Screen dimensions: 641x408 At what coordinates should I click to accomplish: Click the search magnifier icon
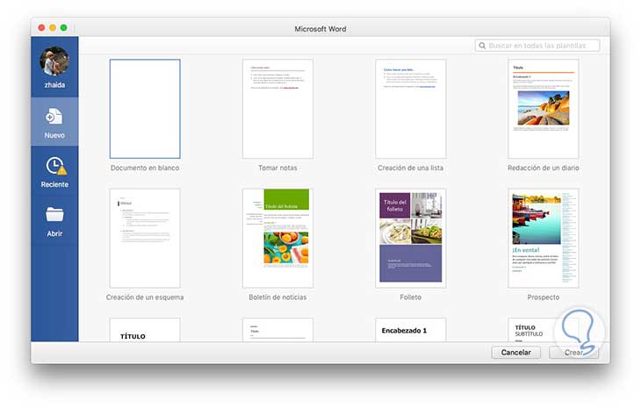(482, 46)
